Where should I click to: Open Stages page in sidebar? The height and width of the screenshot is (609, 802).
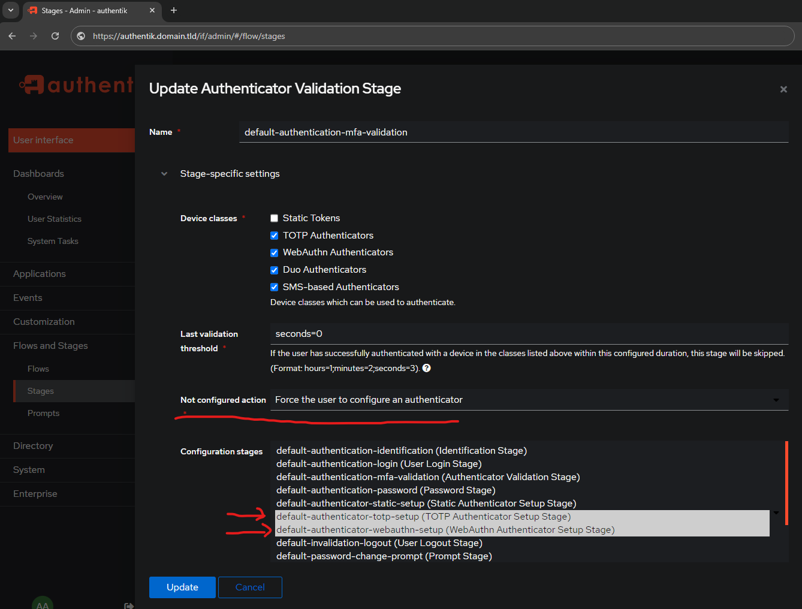click(x=74, y=391)
